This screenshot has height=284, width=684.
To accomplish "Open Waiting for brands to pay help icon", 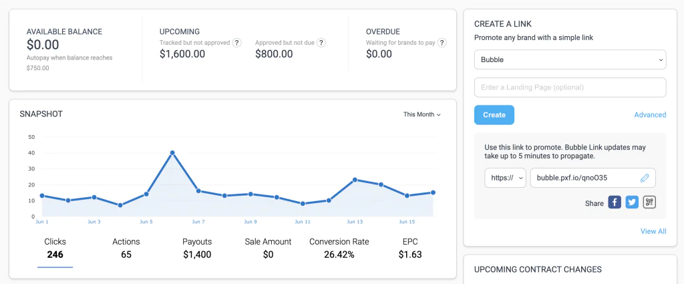I will 442,43.
